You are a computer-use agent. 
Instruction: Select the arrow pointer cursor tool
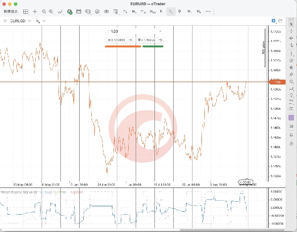[x=292, y=24]
